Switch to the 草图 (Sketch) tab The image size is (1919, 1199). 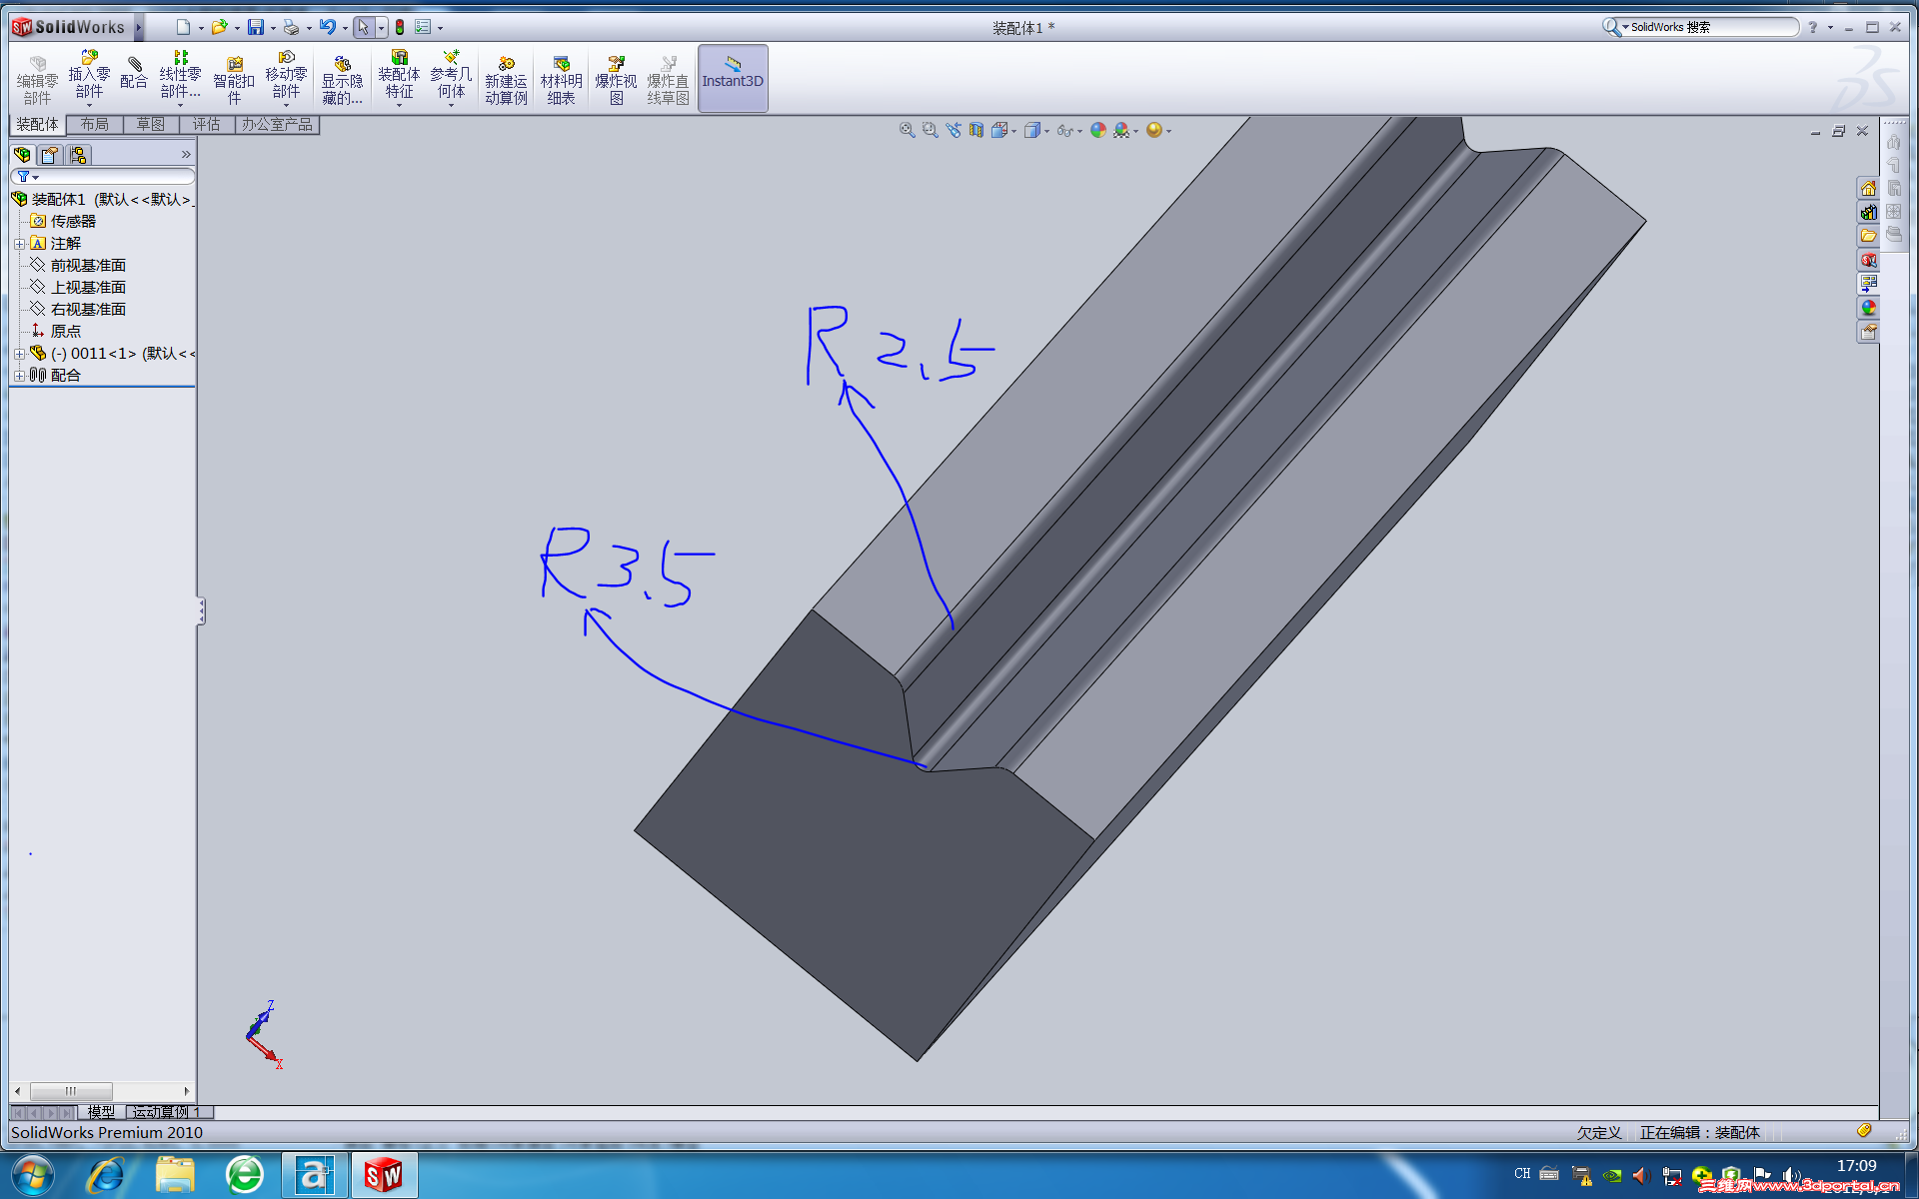[x=151, y=124]
